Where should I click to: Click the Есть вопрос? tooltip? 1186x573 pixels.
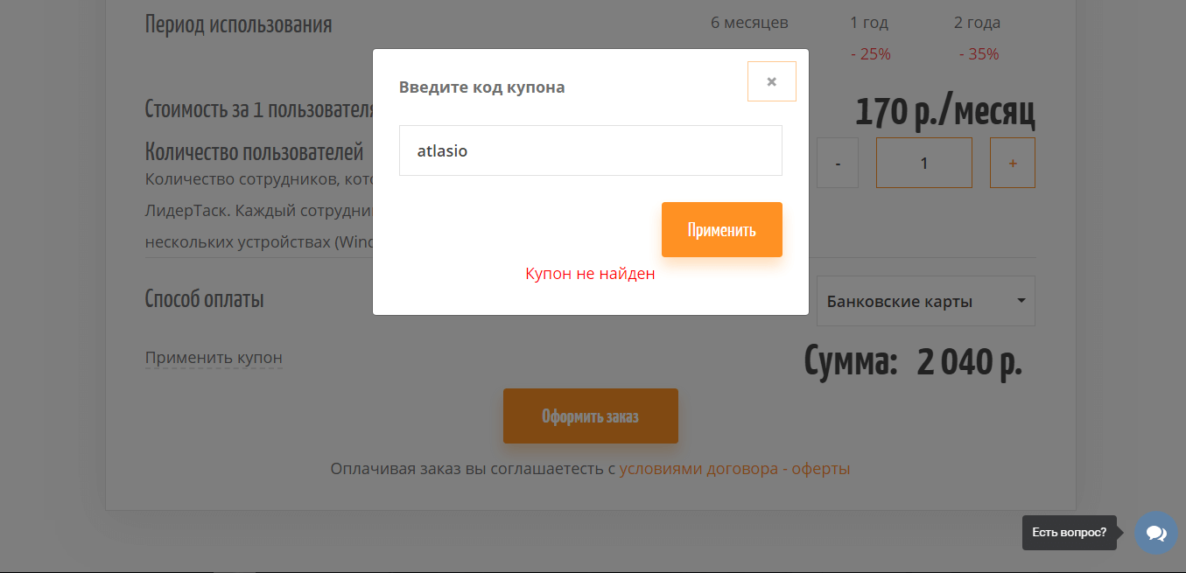coord(1069,533)
